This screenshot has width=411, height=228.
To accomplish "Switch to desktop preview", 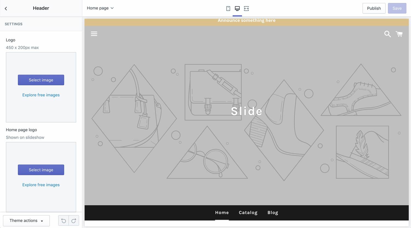I will tap(237, 8).
